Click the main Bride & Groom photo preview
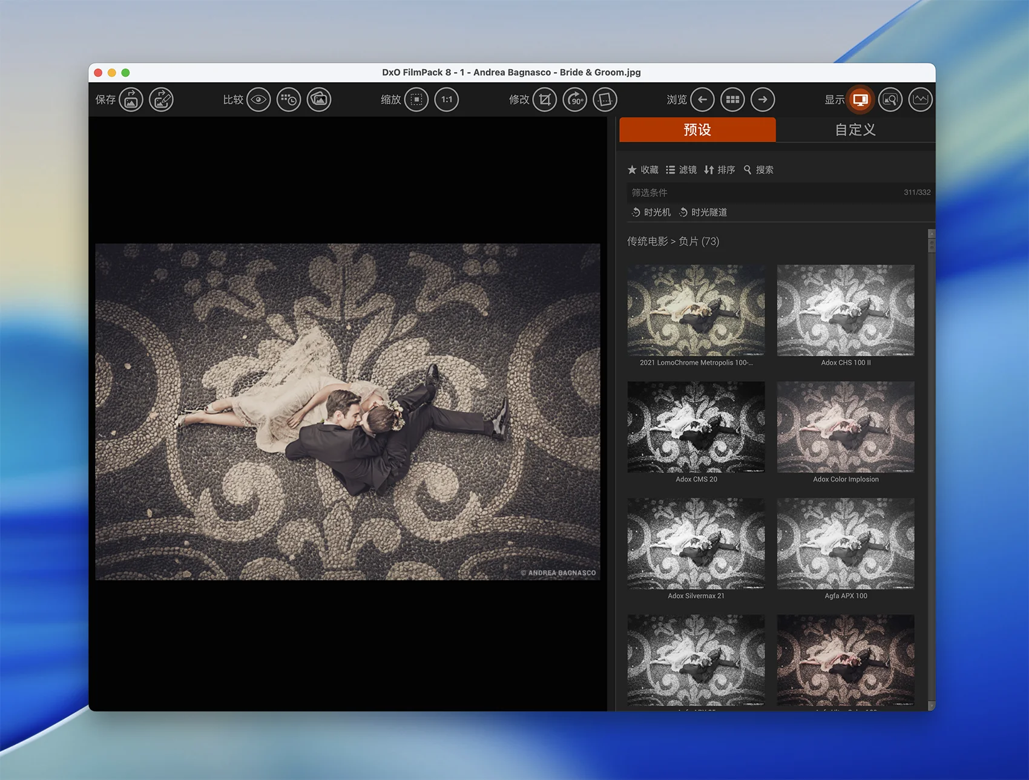 coord(347,412)
